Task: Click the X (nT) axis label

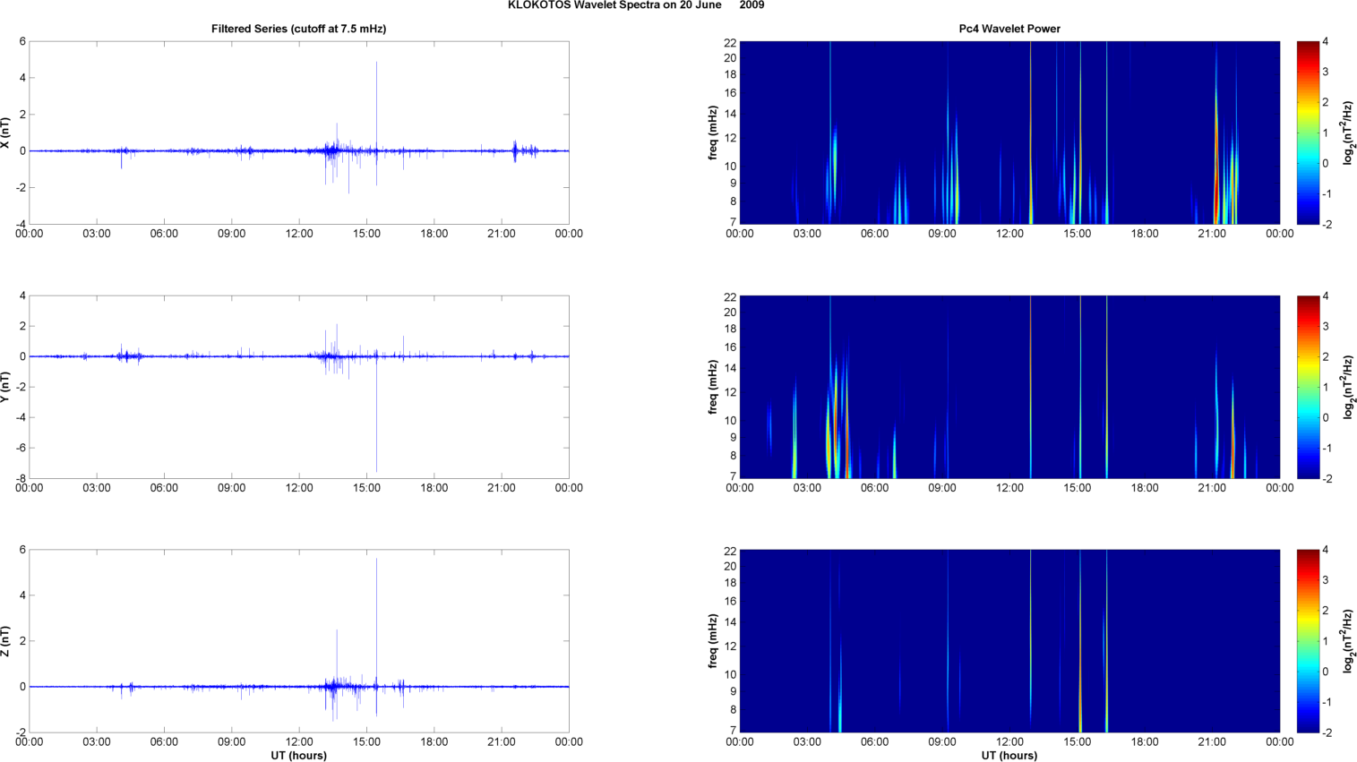Action: pyautogui.click(x=5, y=133)
